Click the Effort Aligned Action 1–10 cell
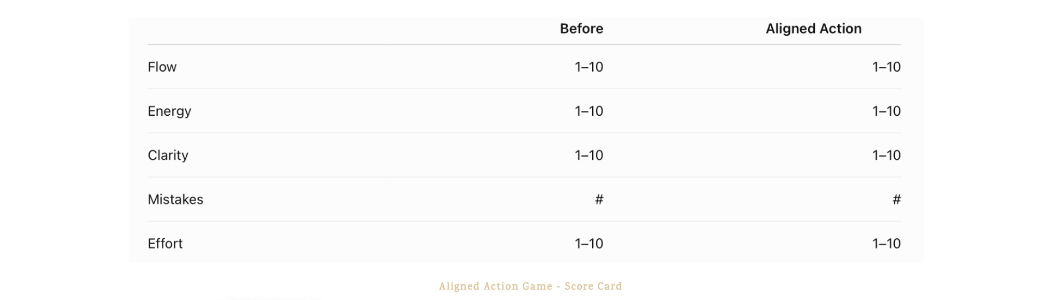Screen dimensions: 1038x300 (x=886, y=243)
